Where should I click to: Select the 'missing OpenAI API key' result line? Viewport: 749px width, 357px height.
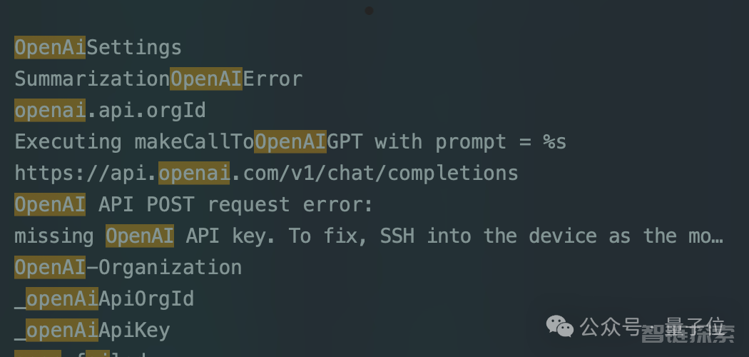[x=369, y=236]
